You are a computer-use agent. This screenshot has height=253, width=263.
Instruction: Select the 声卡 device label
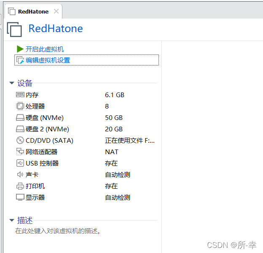[x=32, y=175]
